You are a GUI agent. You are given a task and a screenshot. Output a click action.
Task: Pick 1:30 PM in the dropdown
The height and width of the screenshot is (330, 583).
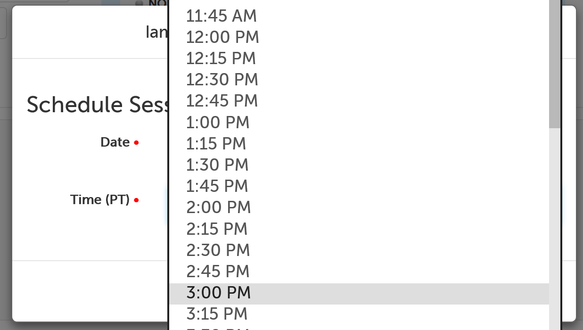click(x=217, y=165)
